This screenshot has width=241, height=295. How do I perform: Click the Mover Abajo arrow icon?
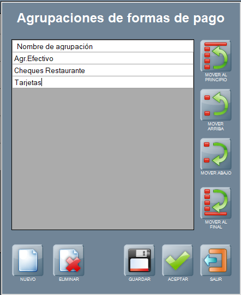(216, 154)
